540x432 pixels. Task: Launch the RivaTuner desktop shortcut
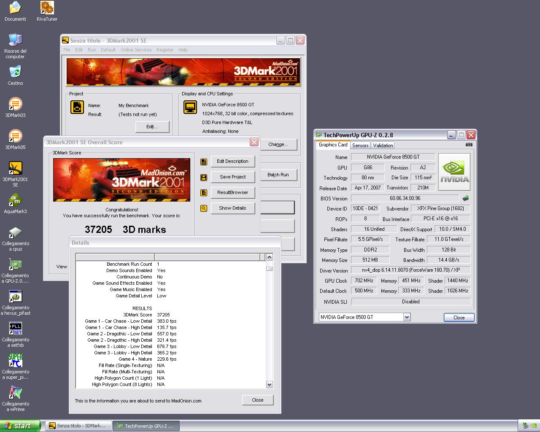coord(47,11)
